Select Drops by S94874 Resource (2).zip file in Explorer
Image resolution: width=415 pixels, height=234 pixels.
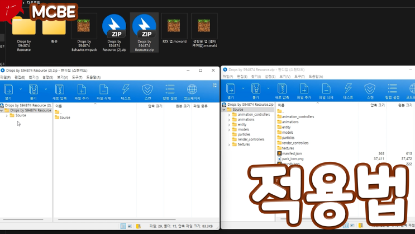(x=114, y=32)
